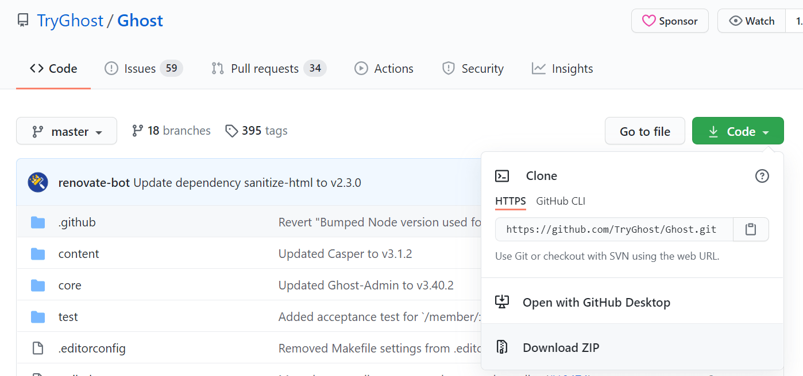The height and width of the screenshot is (376, 803).
Task: Copy the clone URL to clipboard
Action: [751, 229]
